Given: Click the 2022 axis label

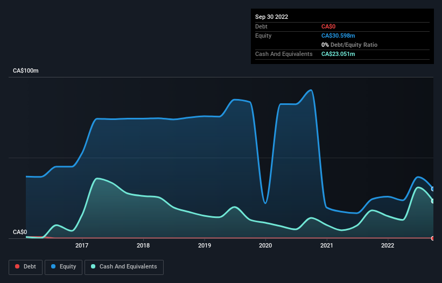Looking at the screenshot, I should 388,245.
